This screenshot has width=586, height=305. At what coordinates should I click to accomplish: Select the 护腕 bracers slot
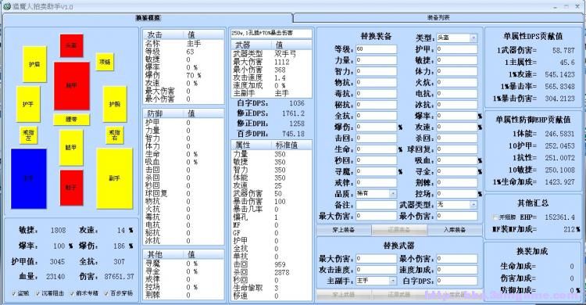tap(115, 104)
